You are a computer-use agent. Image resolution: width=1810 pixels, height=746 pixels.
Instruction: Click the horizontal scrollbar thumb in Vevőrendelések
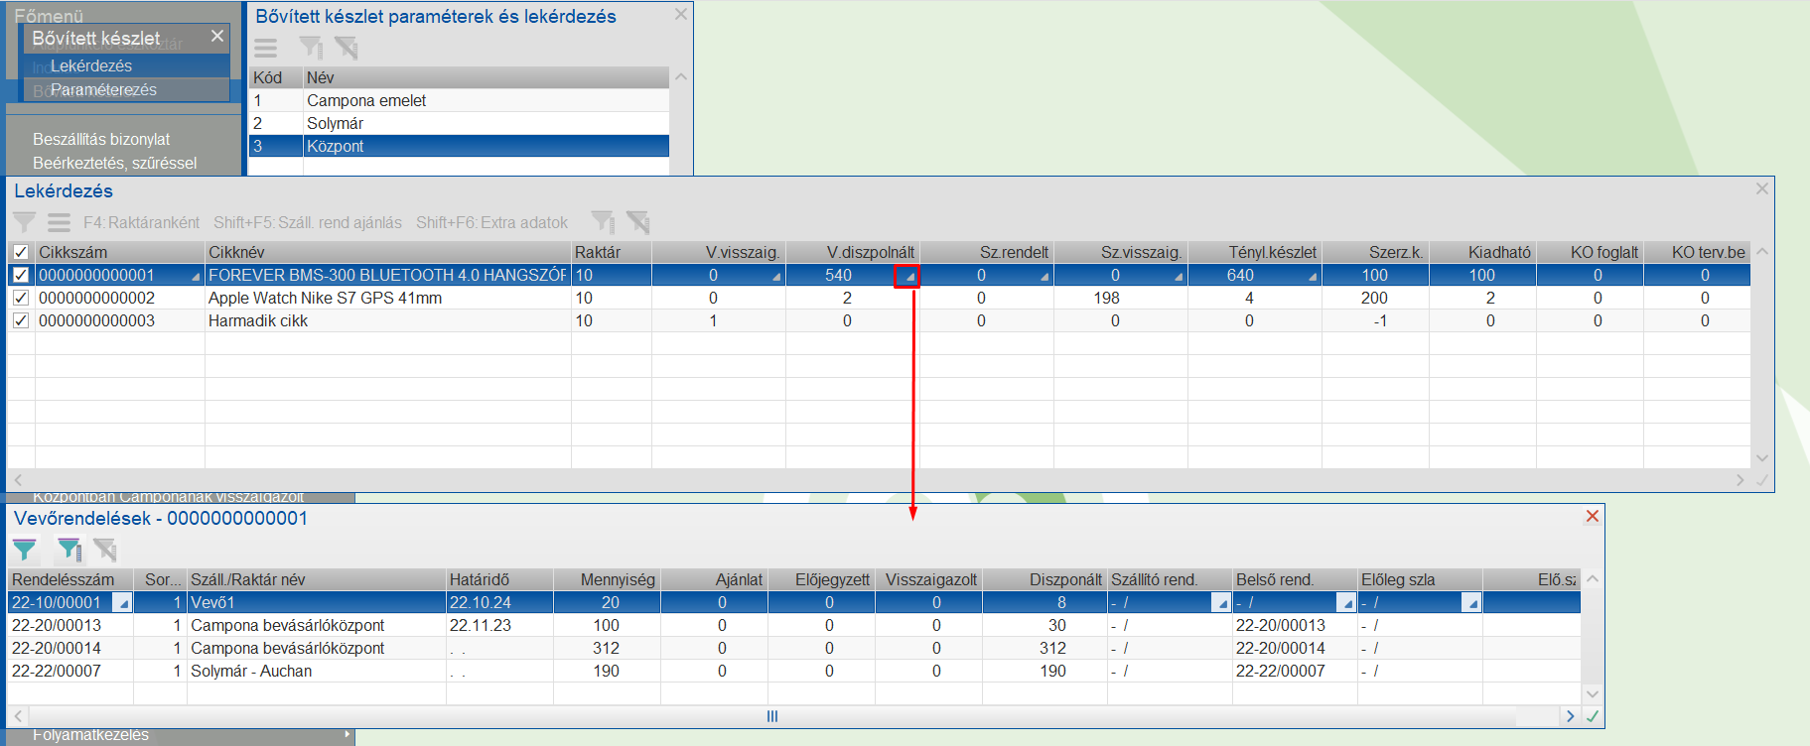coord(771,716)
